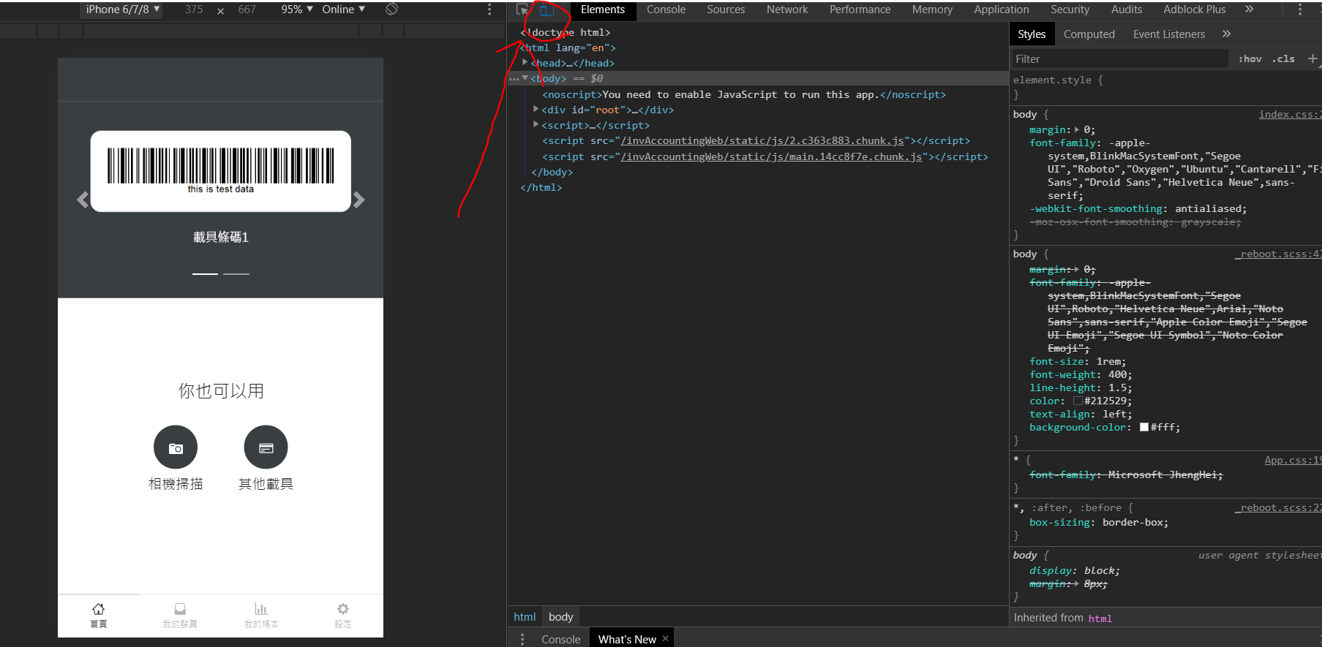Expand the margin shorthand in body rule
Screen dimensions: 1322x647
click(1077, 129)
